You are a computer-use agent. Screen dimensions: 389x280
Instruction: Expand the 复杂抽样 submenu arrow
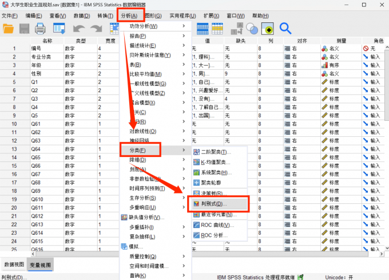click(x=184, y=236)
